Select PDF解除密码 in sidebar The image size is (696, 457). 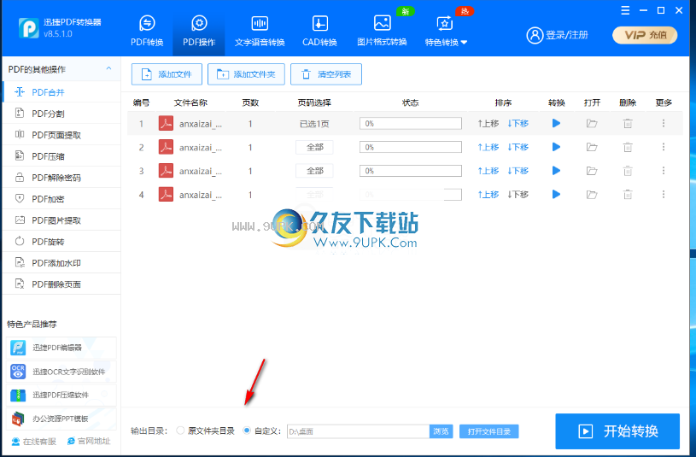pyautogui.click(x=61, y=177)
